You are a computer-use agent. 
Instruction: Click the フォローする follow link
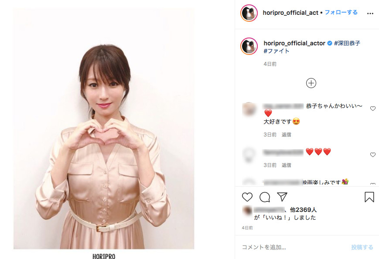click(x=341, y=12)
